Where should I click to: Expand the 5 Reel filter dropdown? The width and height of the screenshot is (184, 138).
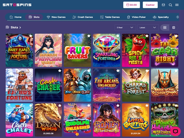tap(125, 28)
